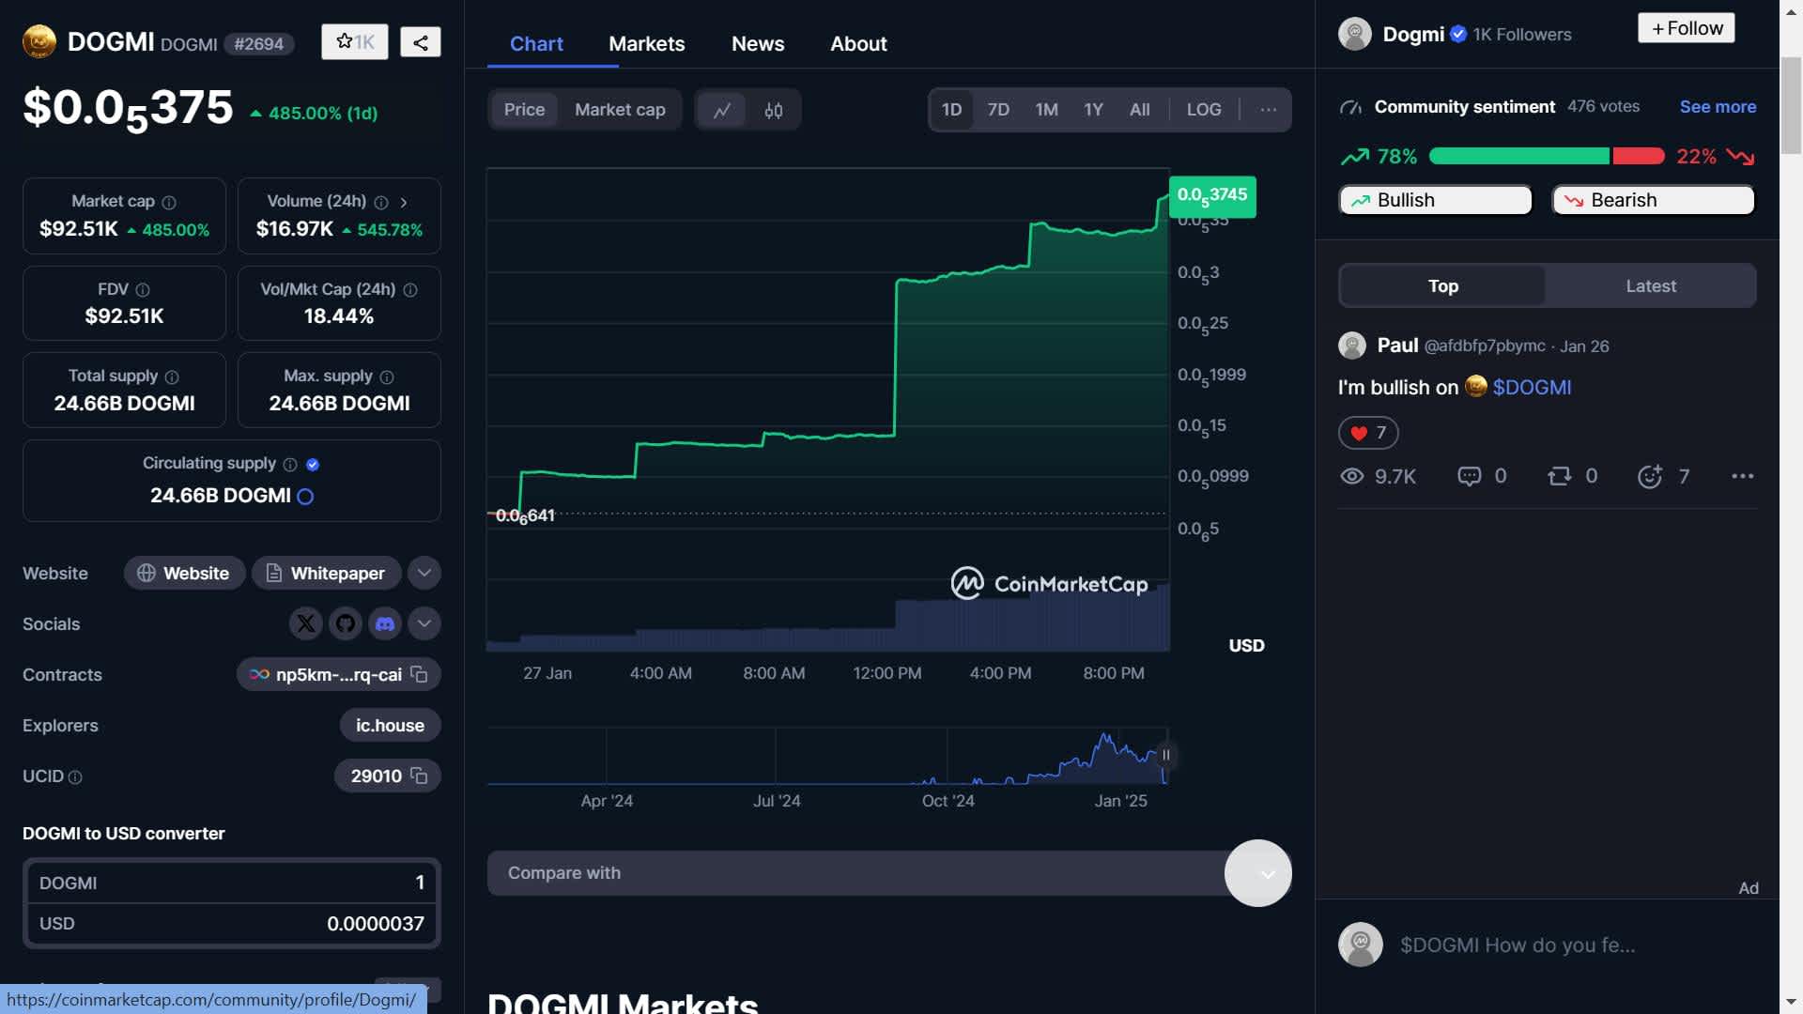
Task: Expand Socials dropdown chevron
Action: 424,623
